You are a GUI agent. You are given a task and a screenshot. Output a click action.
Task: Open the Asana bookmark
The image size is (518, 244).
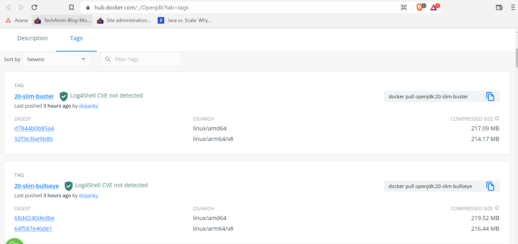[17, 20]
